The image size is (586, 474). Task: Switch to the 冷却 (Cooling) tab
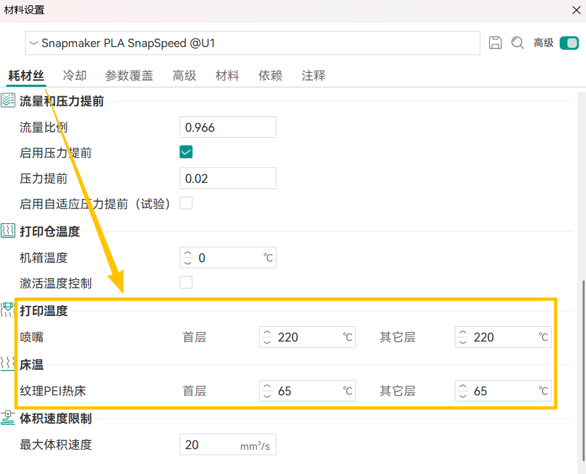tap(75, 75)
